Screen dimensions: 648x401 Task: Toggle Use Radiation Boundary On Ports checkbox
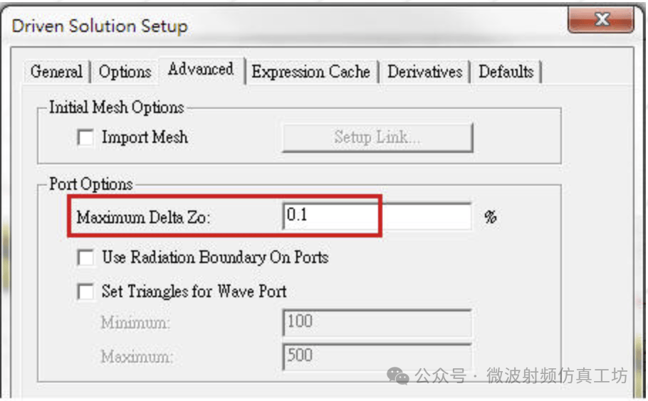[x=85, y=257]
